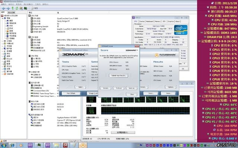This screenshot has height=148, width=238.
Task: Switch to the Memory tab in CPU-Z
Action: (x=157, y=21)
